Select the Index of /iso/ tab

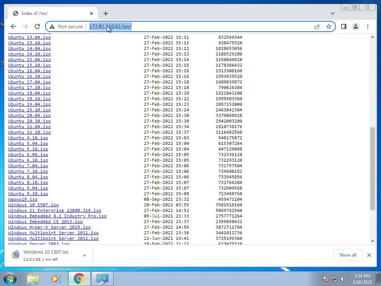pos(53,13)
